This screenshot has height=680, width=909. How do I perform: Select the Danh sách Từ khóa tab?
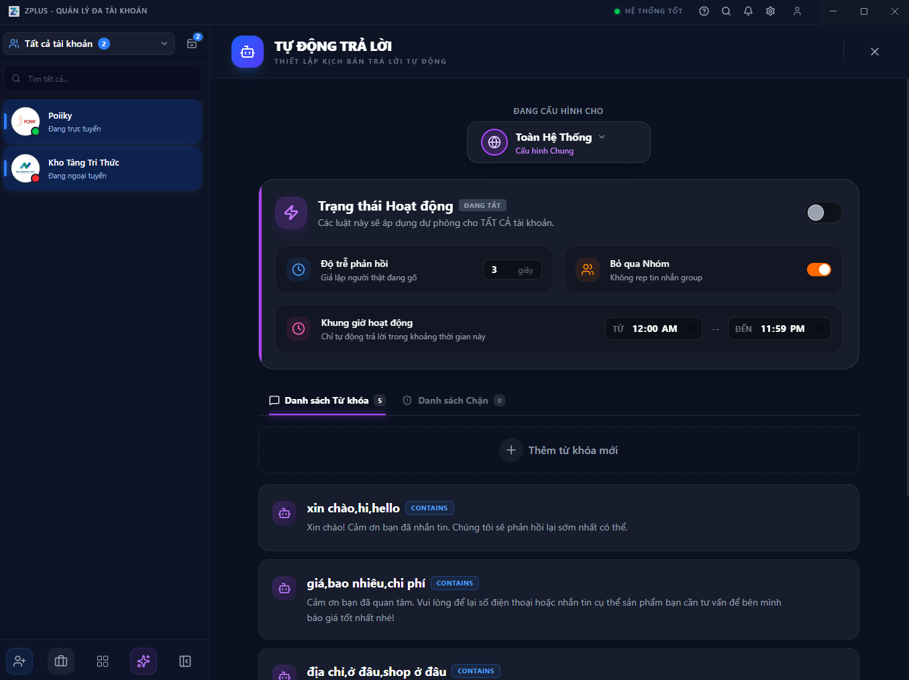pyautogui.click(x=327, y=400)
